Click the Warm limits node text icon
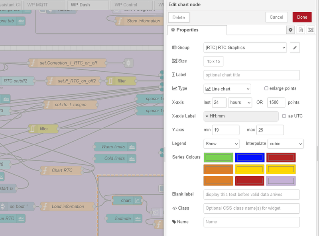The width and height of the screenshot is (319, 236). [x=132, y=147]
